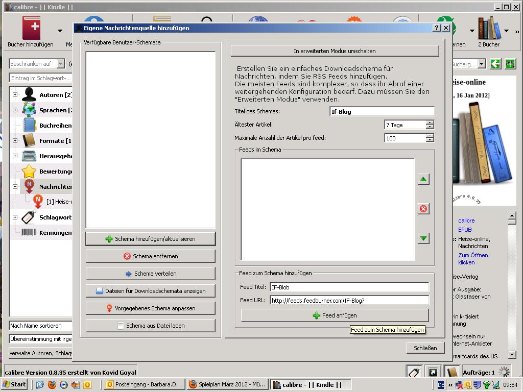Click the 2 Bücher library icon

(489, 28)
